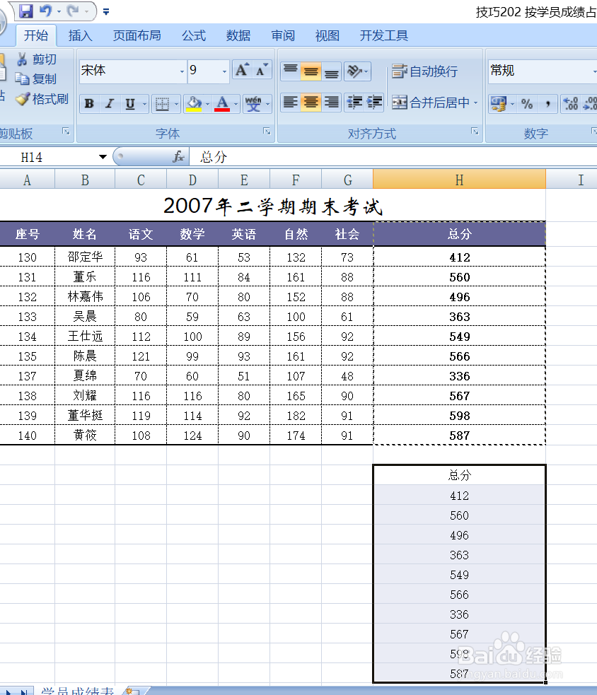Click the 剪切 (Cut) scissors icon

22,59
